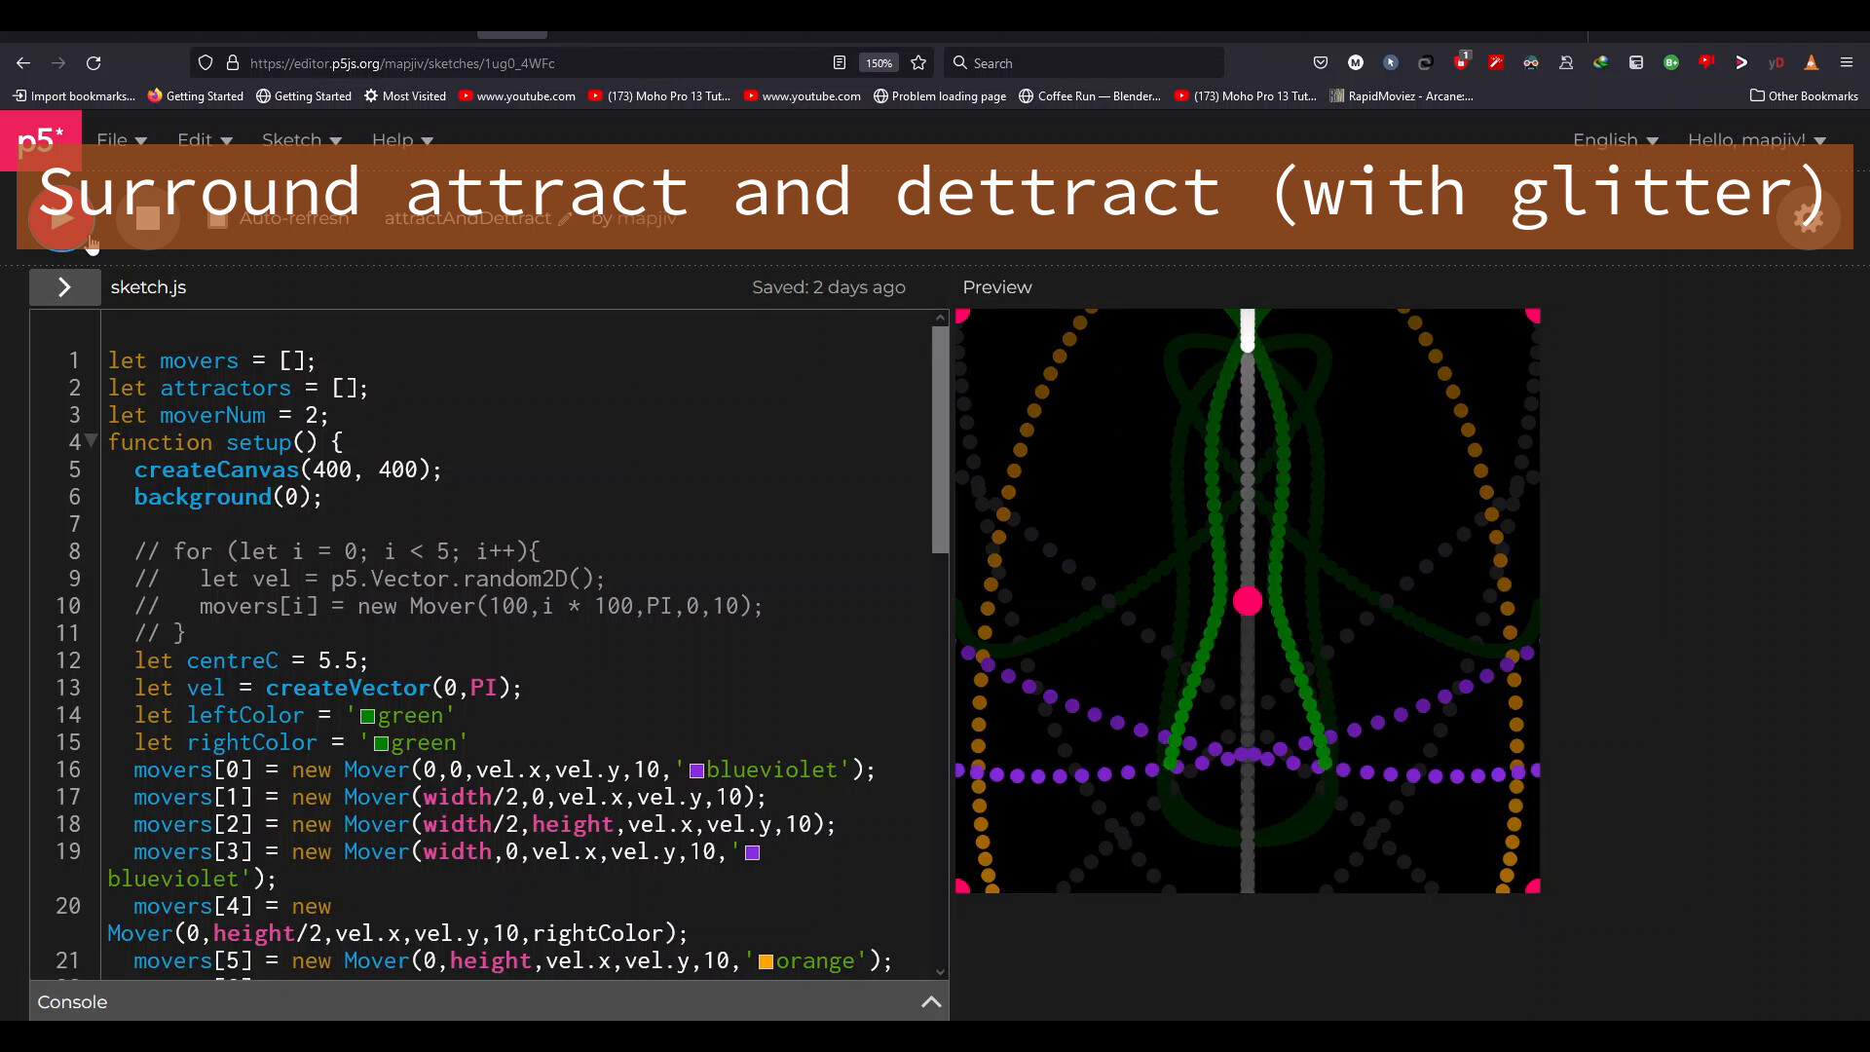Open the English language dropdown
The height and width of the screenshot is (1052, 1870).
pos(1617,140)
